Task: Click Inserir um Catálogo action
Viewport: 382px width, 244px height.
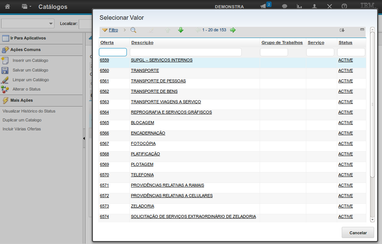Action: point(30,60)
